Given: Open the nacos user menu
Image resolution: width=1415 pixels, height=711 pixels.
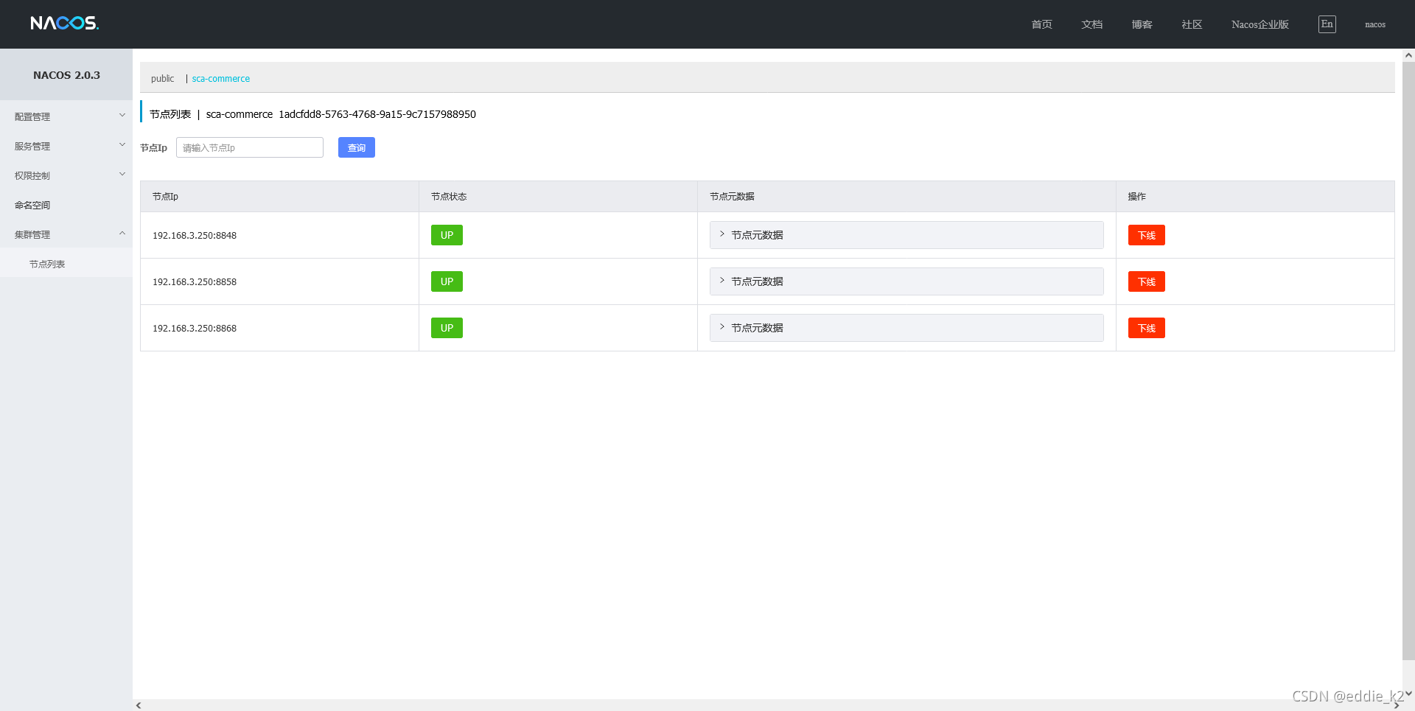Looking at the screenshot, I should click(x=1374, y=24).
